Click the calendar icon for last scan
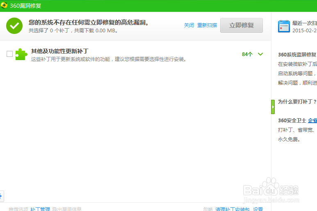Screen dimensions: 317x211 tap(284, 26)
